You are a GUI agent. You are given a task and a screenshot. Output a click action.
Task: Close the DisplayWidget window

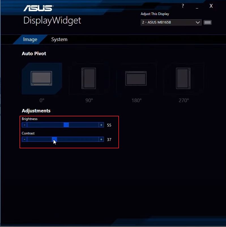coord(211,6)
